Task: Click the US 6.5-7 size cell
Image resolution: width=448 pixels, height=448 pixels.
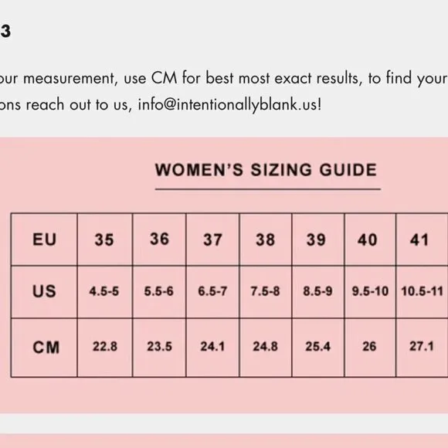Action: pos(212,292)
